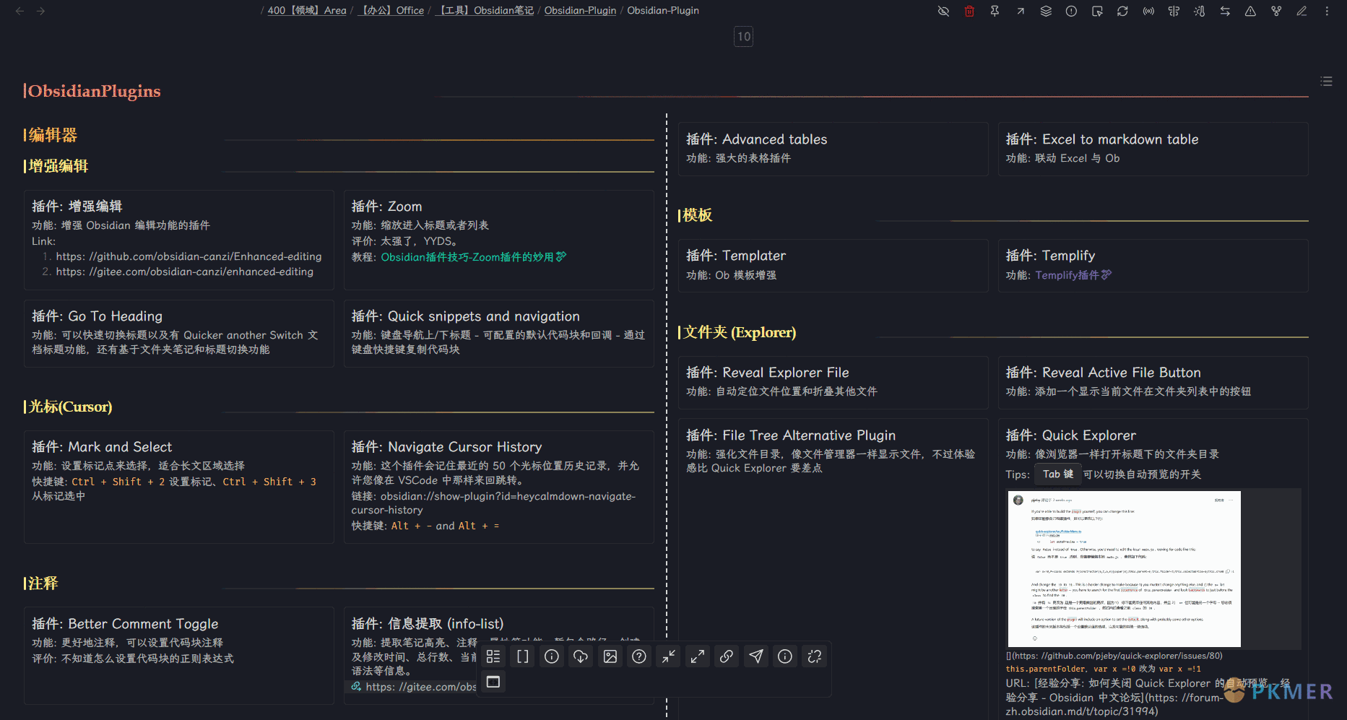
Task: Click the paper plane send icon
Action: tap(756, 656)
